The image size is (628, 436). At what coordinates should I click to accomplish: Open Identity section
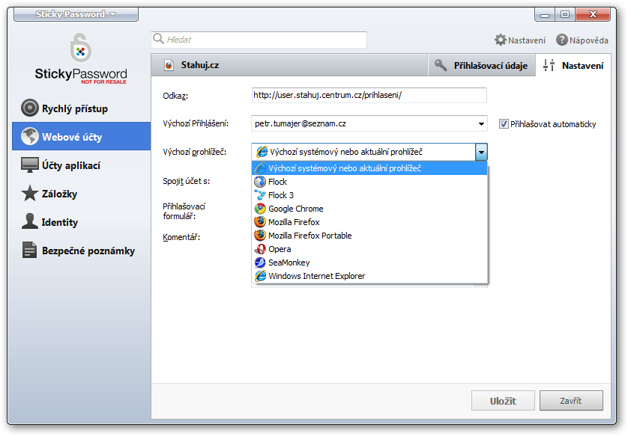pyautogui.click(x=81, y=222)
